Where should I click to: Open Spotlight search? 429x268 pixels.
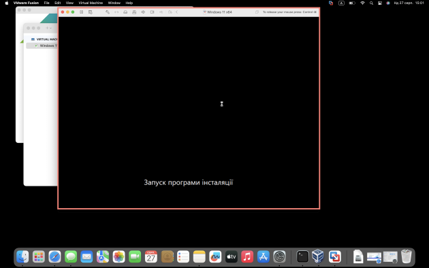click(371, 3)
